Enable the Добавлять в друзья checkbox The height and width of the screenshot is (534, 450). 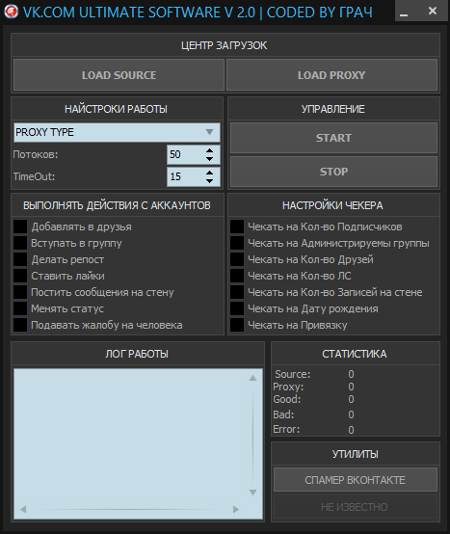(x=20, y=227)
